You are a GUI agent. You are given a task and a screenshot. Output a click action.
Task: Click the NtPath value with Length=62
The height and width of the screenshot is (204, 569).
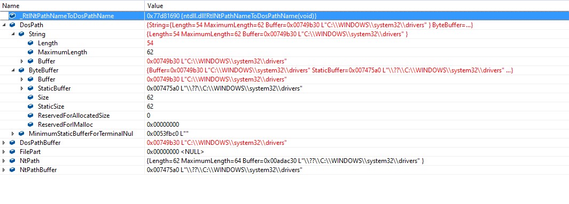coord(286,161)
